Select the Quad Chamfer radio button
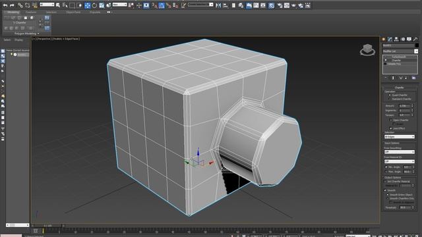 (x=389, y=95)
